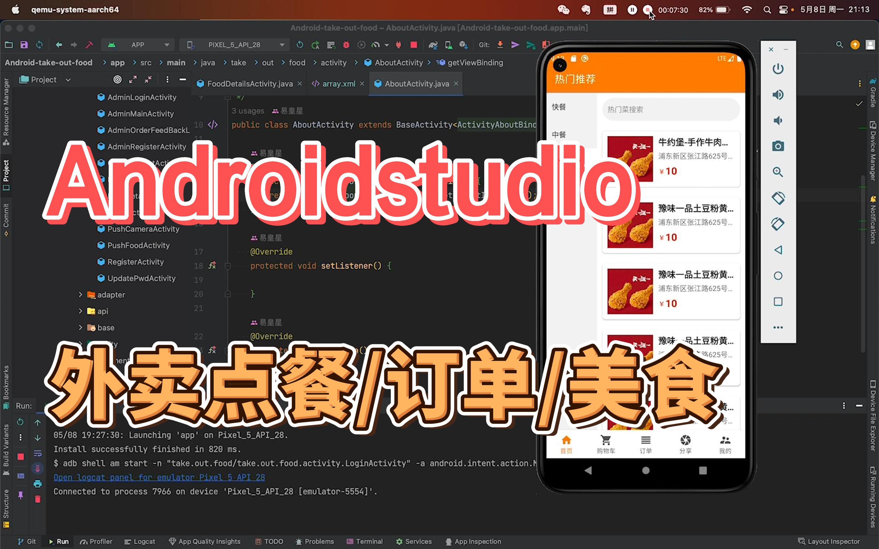Image resolution: width=879 pixels, height=549 pixels.
Task: Open Layout Inspector in the status bar
Action: coord(829,541)
